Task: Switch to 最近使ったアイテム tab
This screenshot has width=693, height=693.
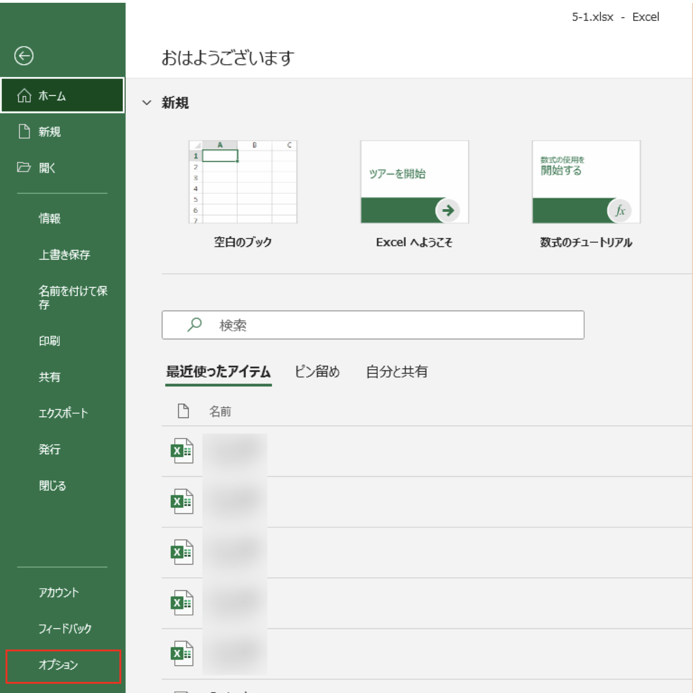Action: (x=218, y=372)
